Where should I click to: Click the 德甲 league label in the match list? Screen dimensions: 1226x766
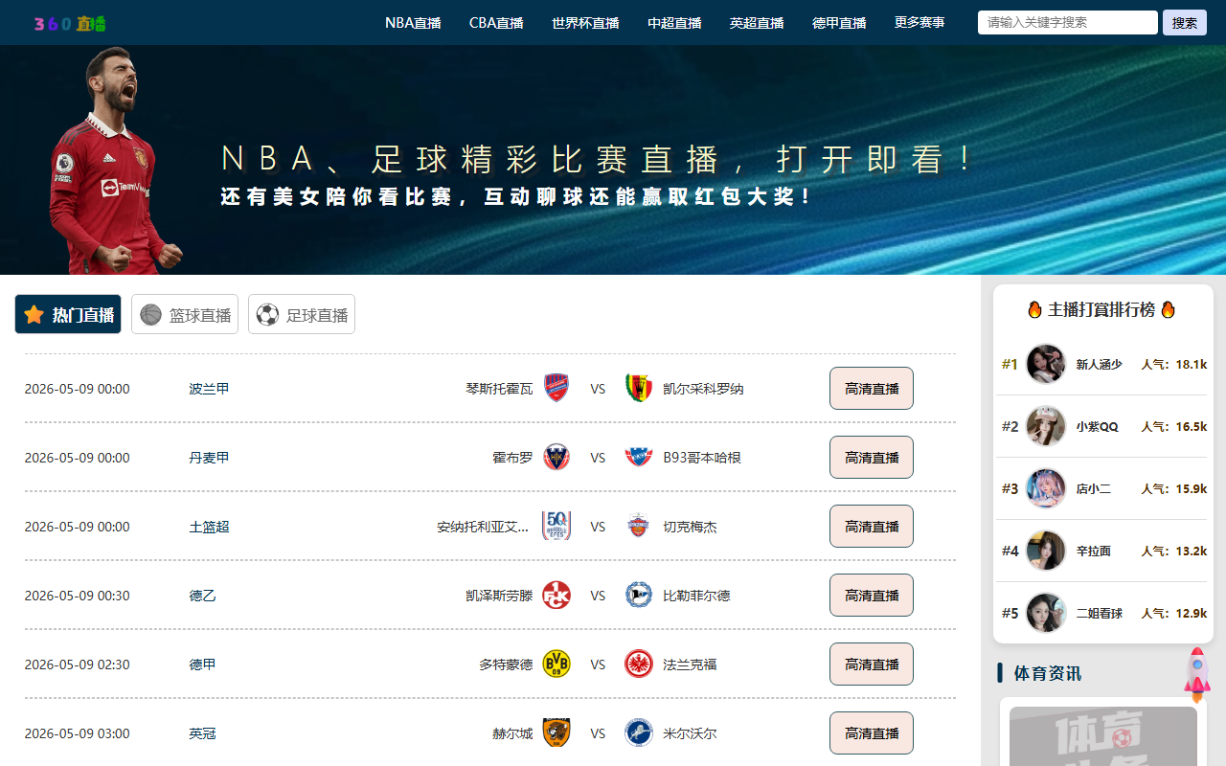(x=202, y=665)
